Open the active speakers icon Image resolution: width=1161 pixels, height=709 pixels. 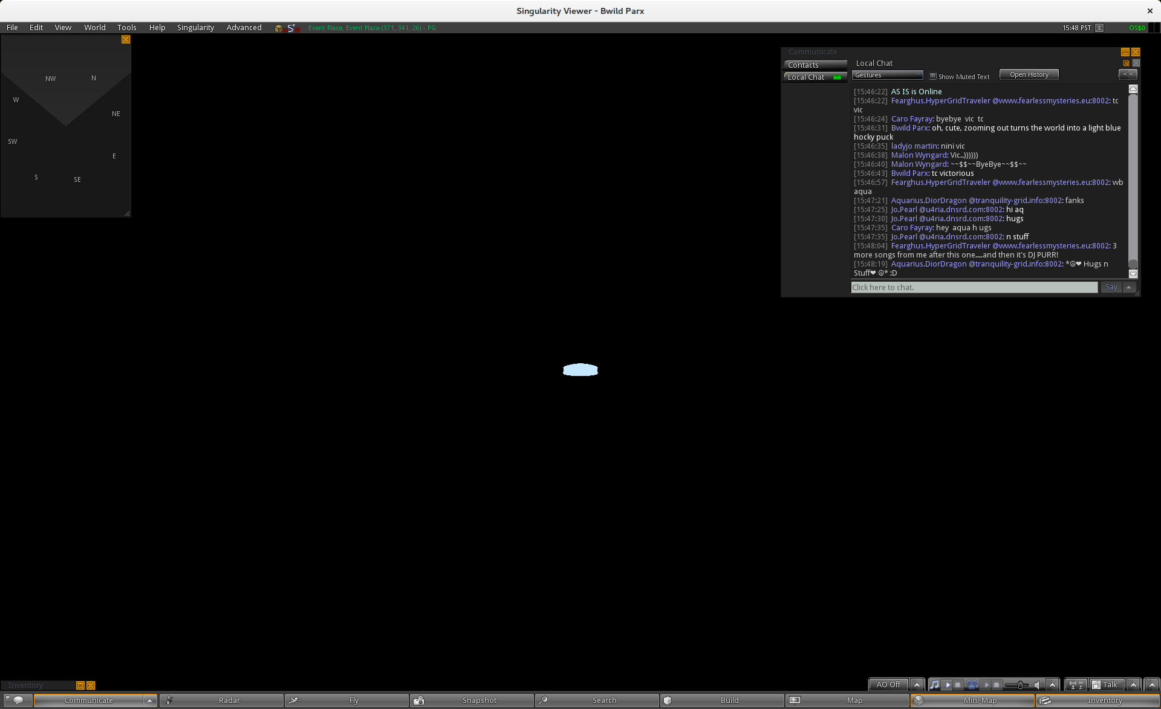click(1076, 685)
